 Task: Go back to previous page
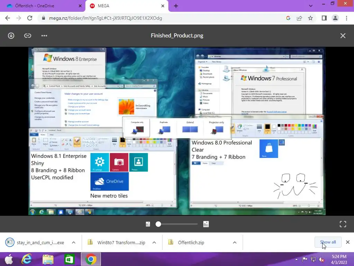click(x=8, y=18)
